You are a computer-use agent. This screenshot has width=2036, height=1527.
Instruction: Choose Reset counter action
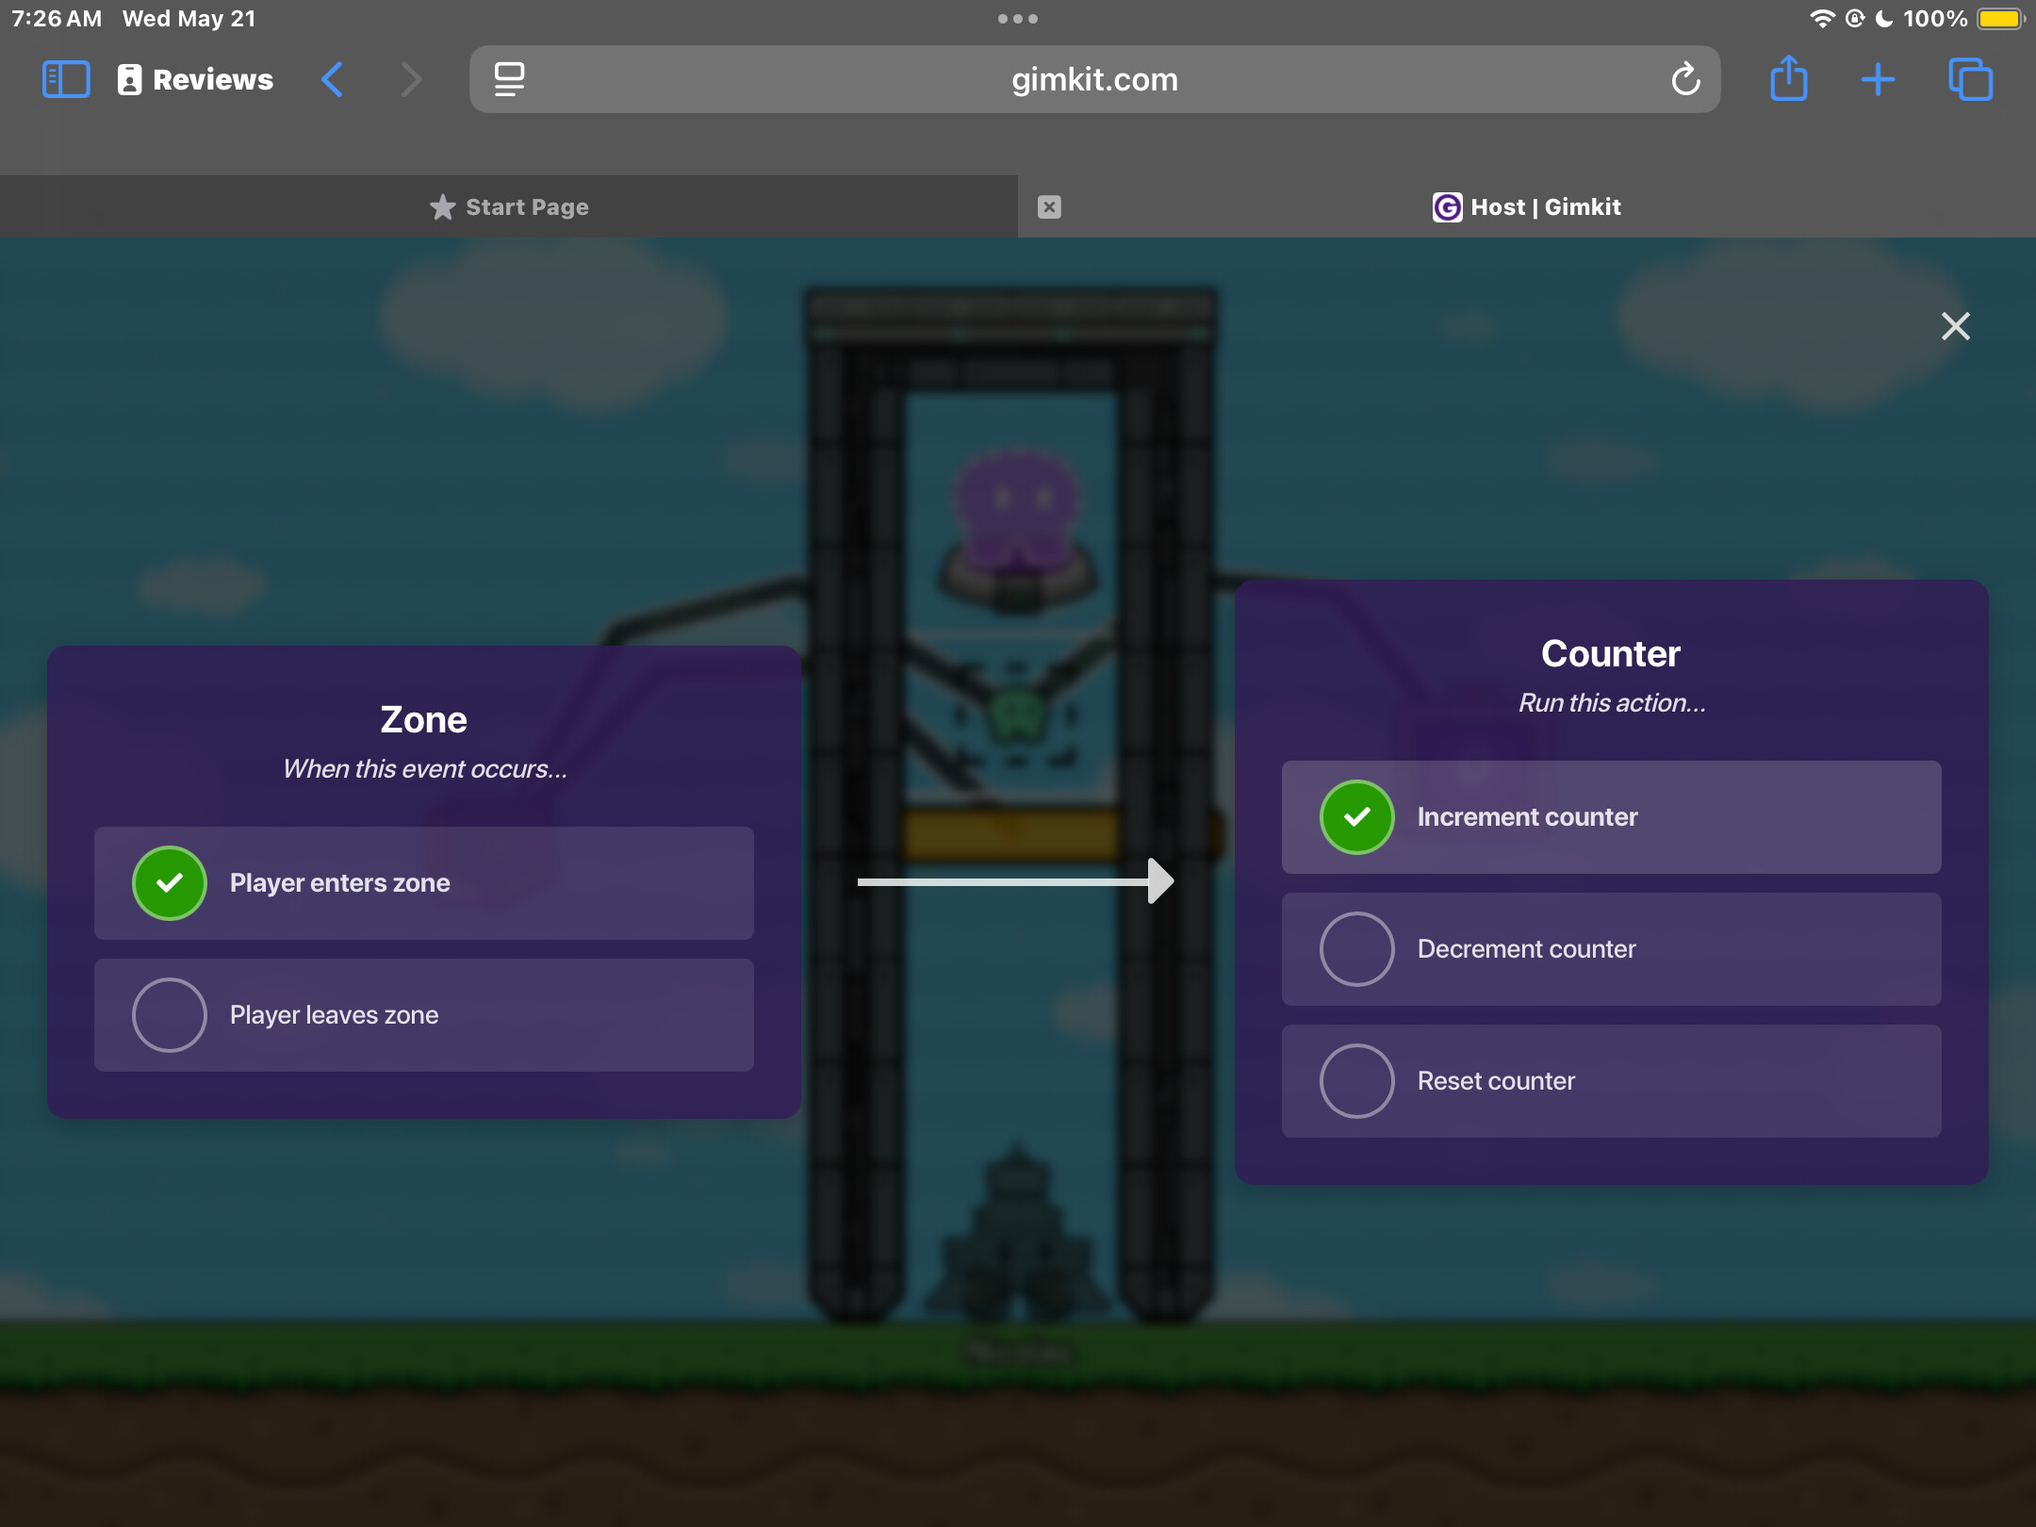click(x=1357, y=1081)
